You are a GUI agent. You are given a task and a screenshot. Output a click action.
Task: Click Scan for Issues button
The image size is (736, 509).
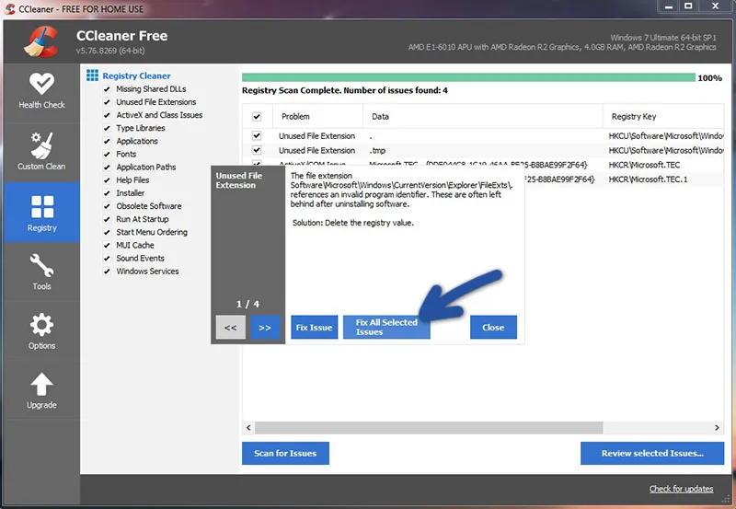[285, 453]
